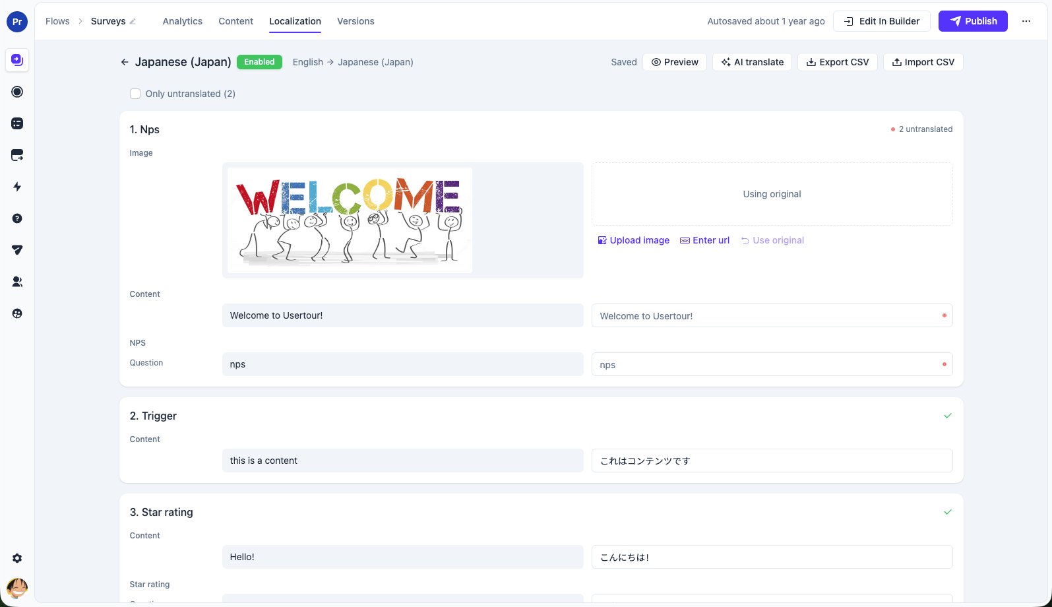Click the '1. Nps' section heading

(144, 129)
